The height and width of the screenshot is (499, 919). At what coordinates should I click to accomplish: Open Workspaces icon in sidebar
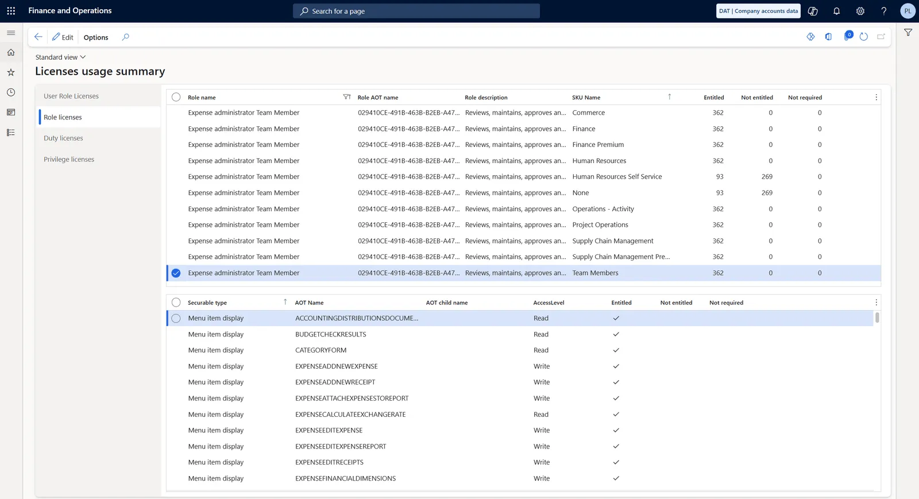[x=11, y=113]
